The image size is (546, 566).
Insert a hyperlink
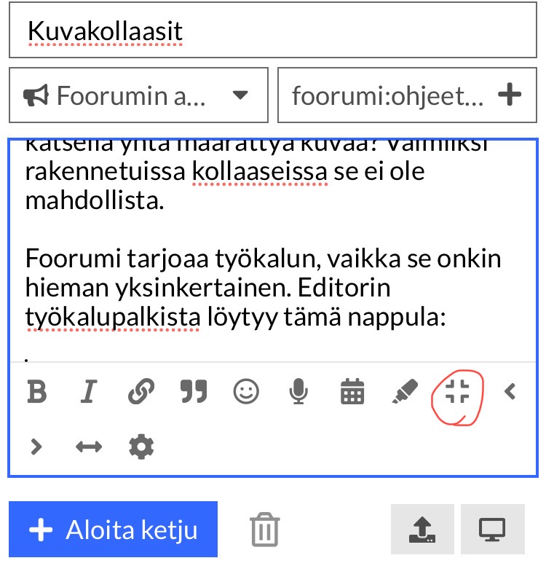[141, 393]
